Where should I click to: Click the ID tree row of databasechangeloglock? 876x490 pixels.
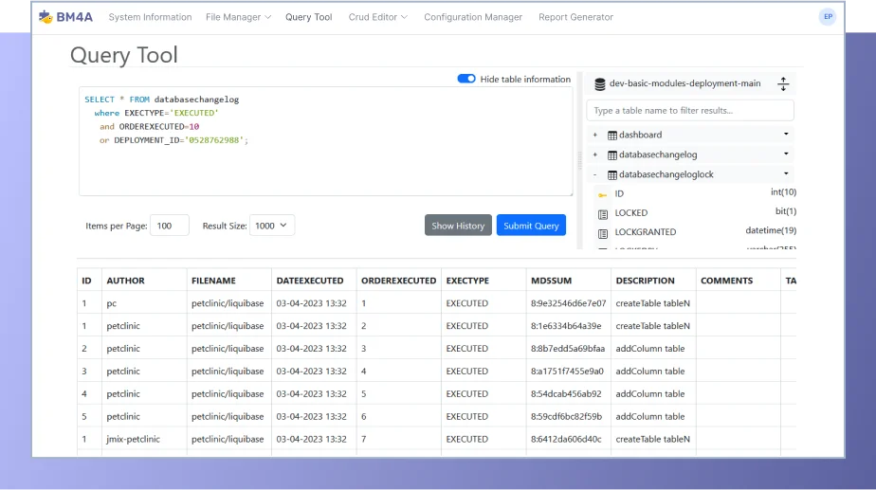[x=694, y=193]
